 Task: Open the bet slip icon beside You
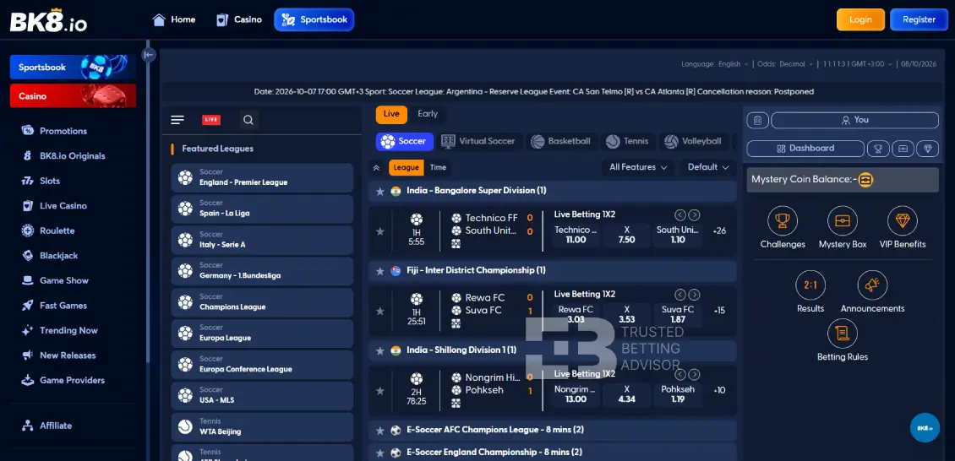tap(757, 121)
